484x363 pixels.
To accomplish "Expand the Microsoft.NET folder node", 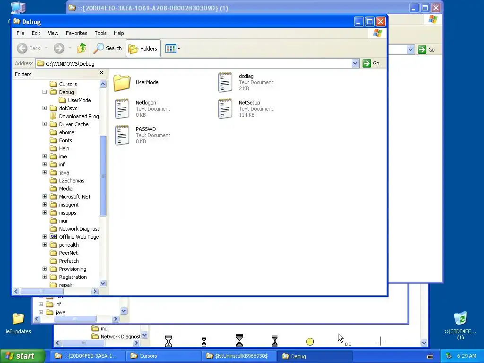I will [x=45, y=196].
